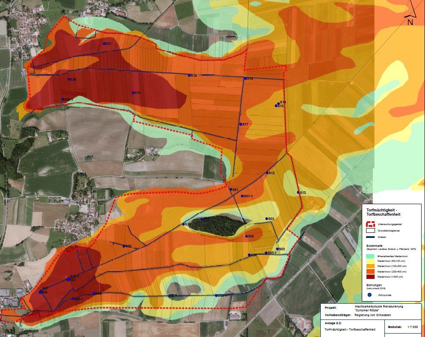Click the Niedermoor (>400 cm) label text
This screenshot has height=337, width=425.
pos(390,277)
